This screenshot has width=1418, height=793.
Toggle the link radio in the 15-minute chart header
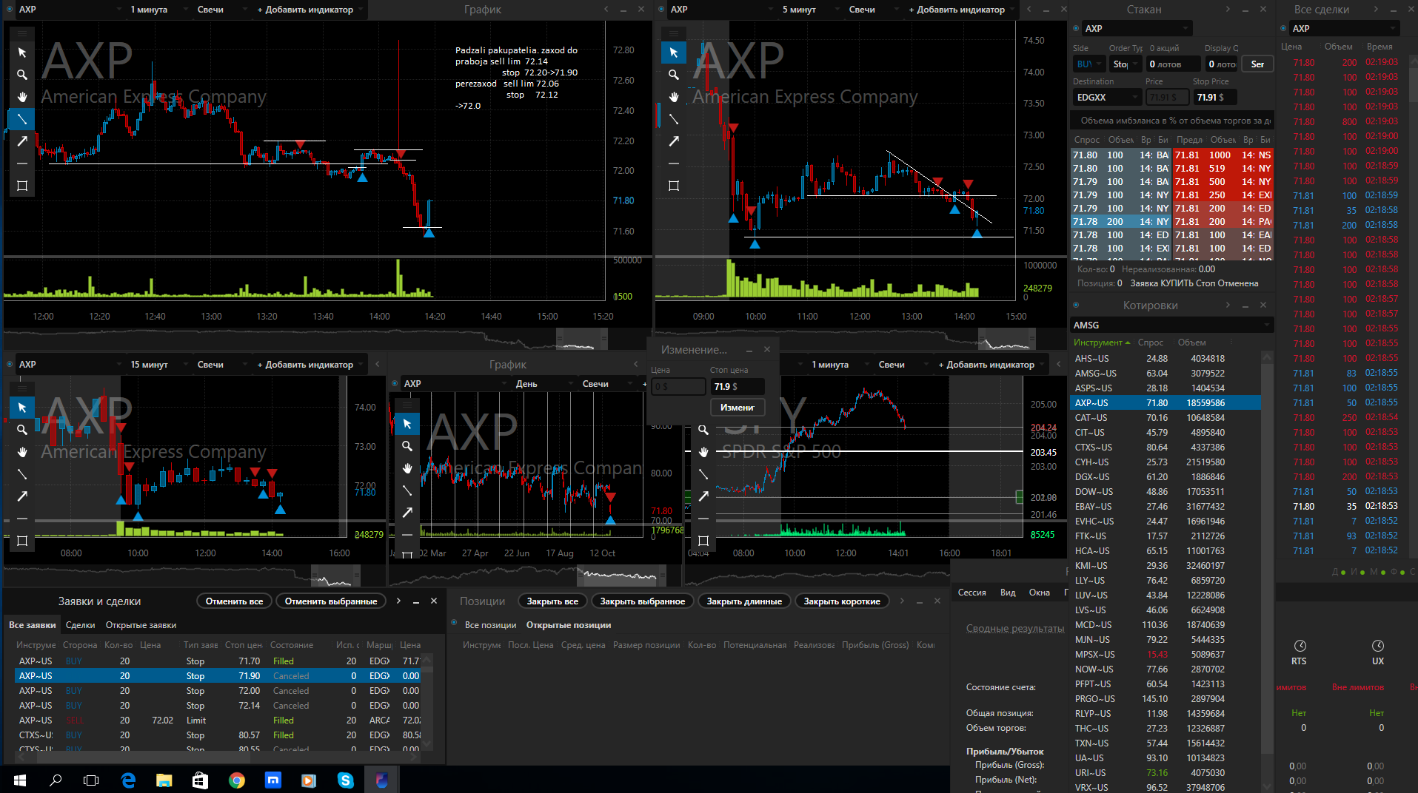click(x=10, y=365)
